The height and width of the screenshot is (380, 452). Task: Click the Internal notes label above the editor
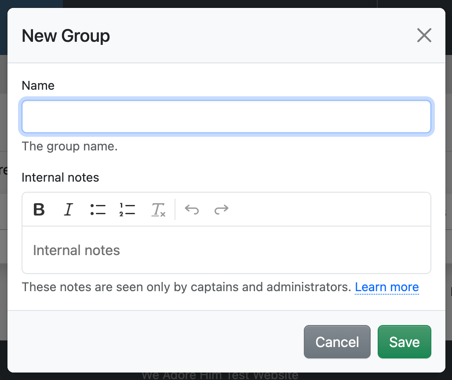60,177
